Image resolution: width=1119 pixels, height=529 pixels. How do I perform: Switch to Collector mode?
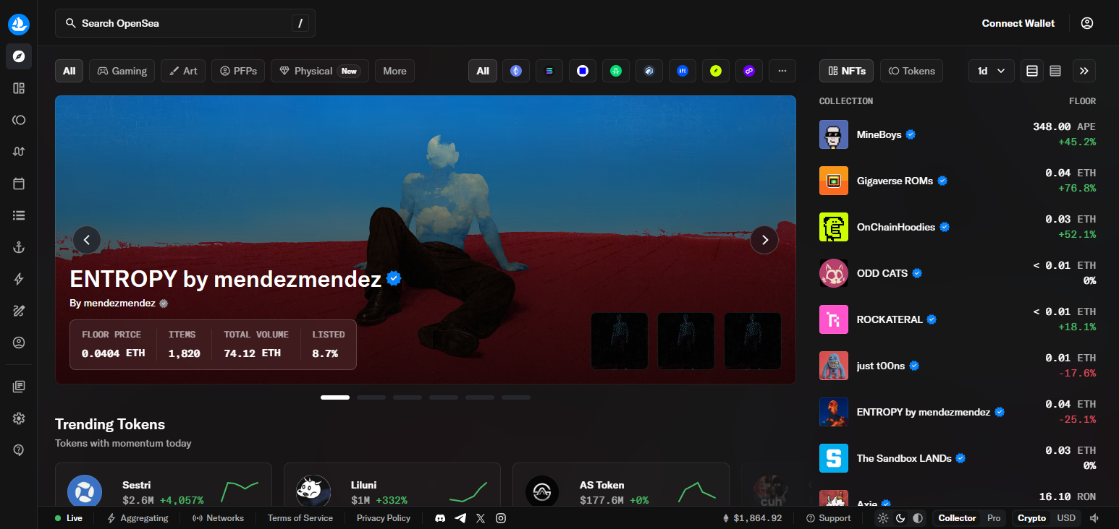957,518
